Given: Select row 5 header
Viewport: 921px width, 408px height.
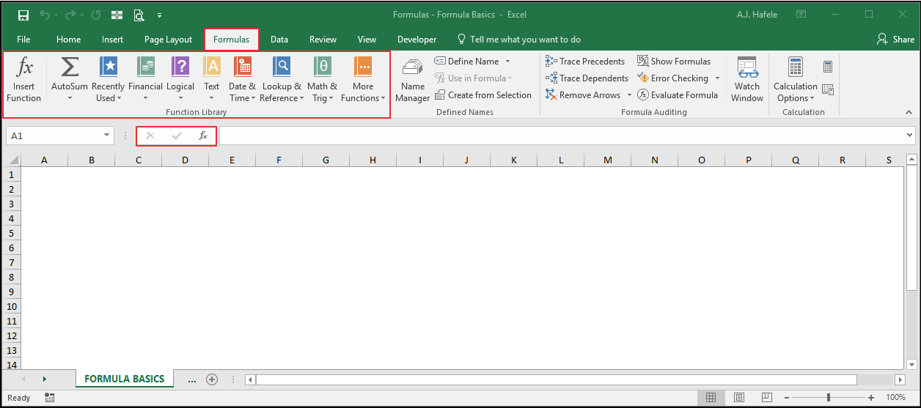Looking at the screenshot, I should click(x=11, y=234).
